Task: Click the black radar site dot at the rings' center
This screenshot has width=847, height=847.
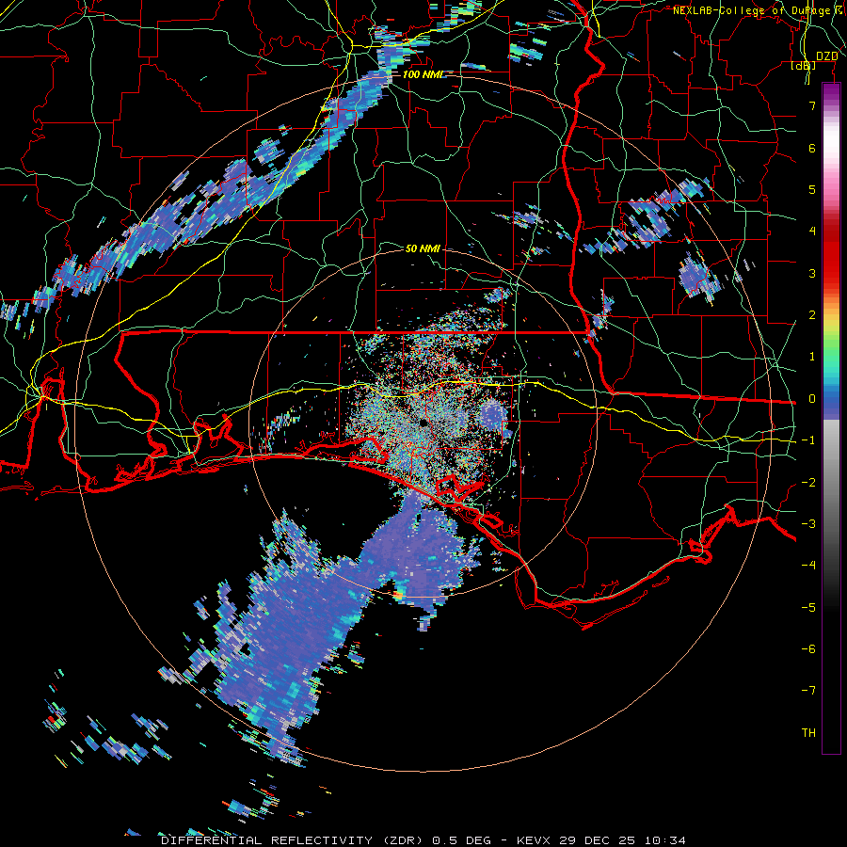Action: point(423,423)
